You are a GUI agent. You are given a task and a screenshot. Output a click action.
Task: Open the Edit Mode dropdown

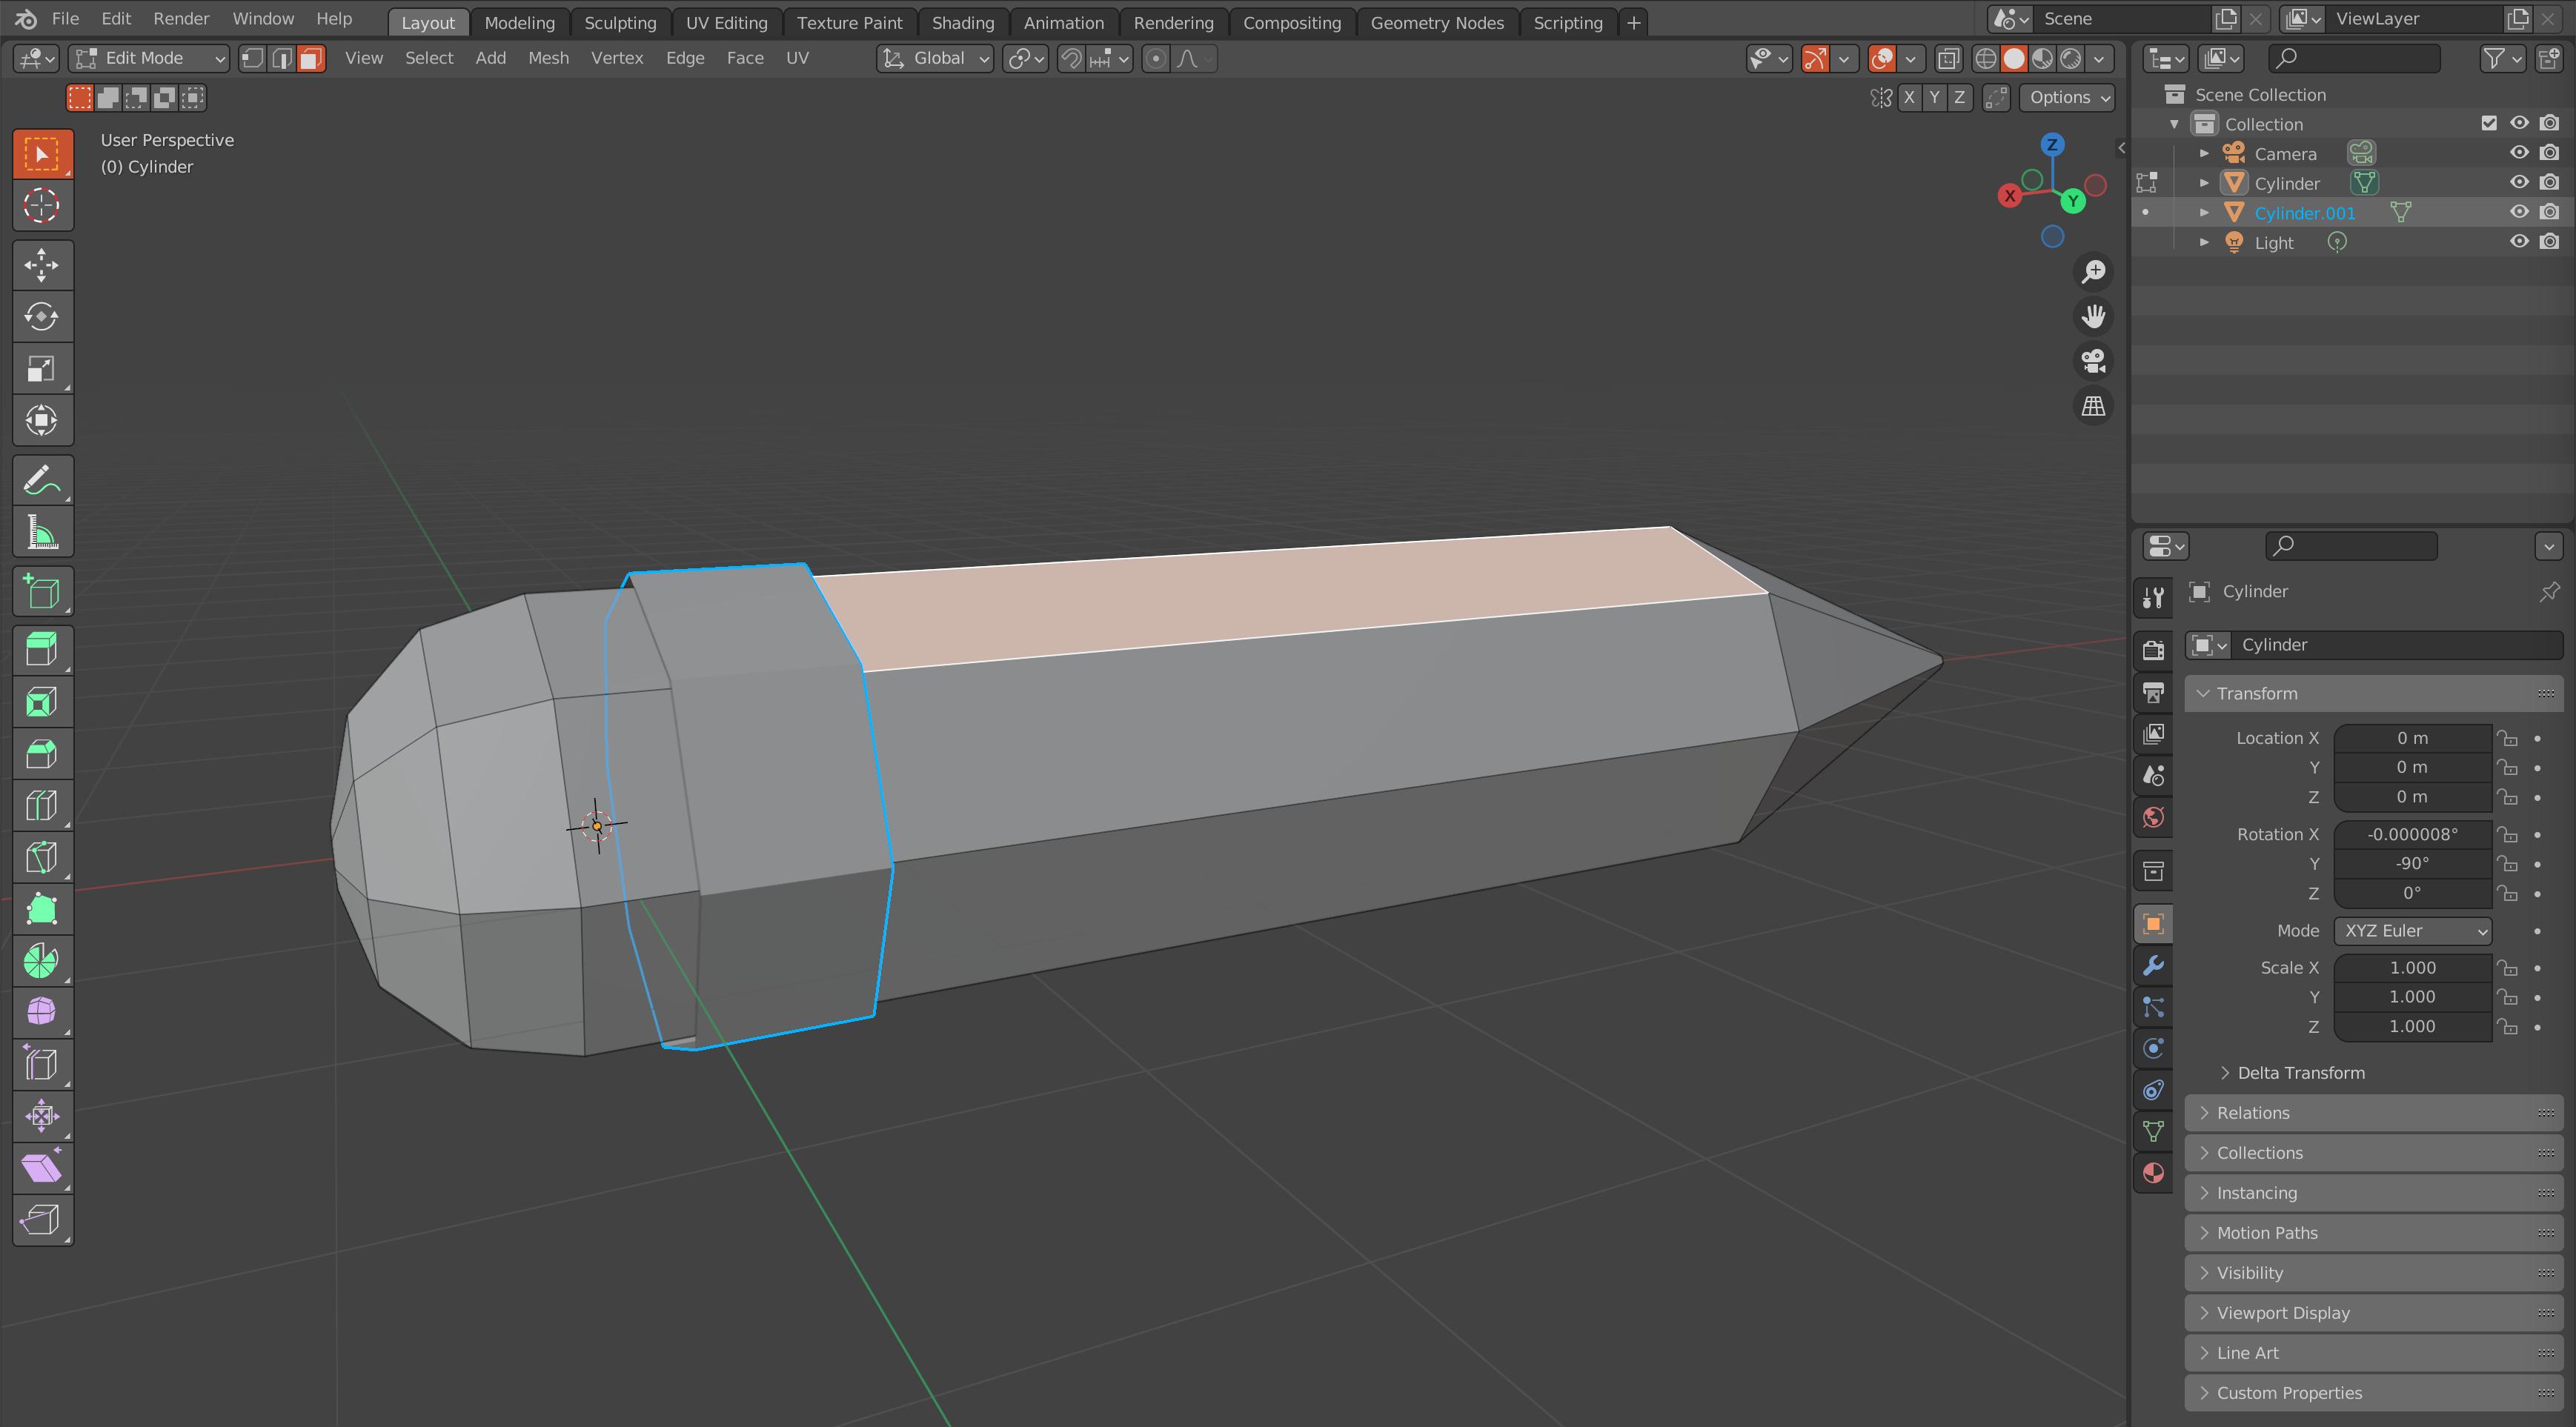point(148,58)
